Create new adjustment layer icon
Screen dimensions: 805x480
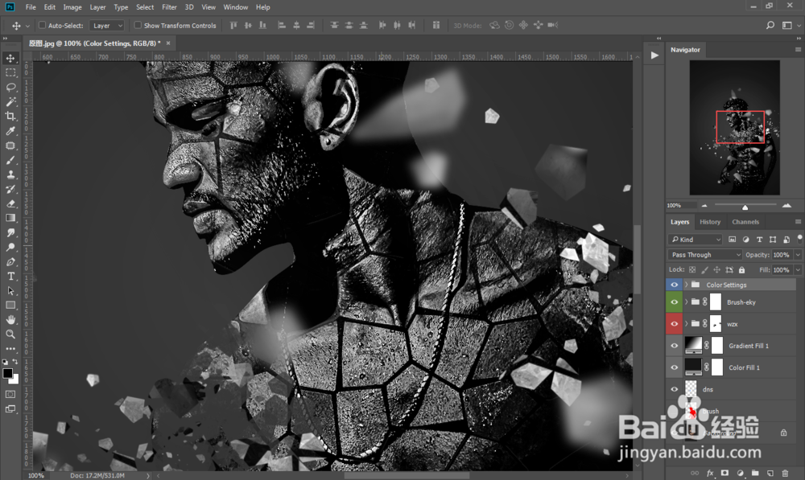(740, 473)
